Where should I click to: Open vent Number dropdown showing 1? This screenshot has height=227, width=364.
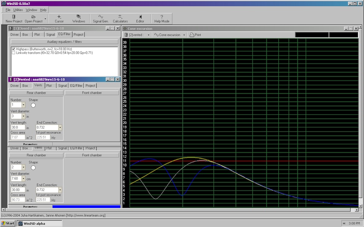click(23, 105)
